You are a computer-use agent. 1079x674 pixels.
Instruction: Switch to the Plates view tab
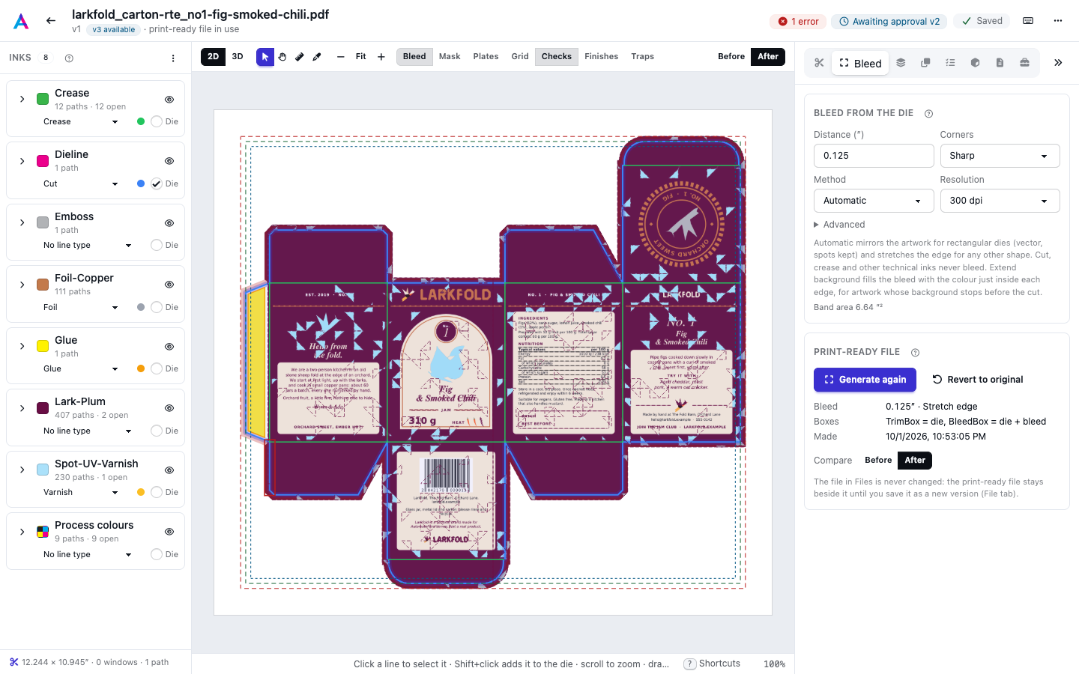click(486, 57)
